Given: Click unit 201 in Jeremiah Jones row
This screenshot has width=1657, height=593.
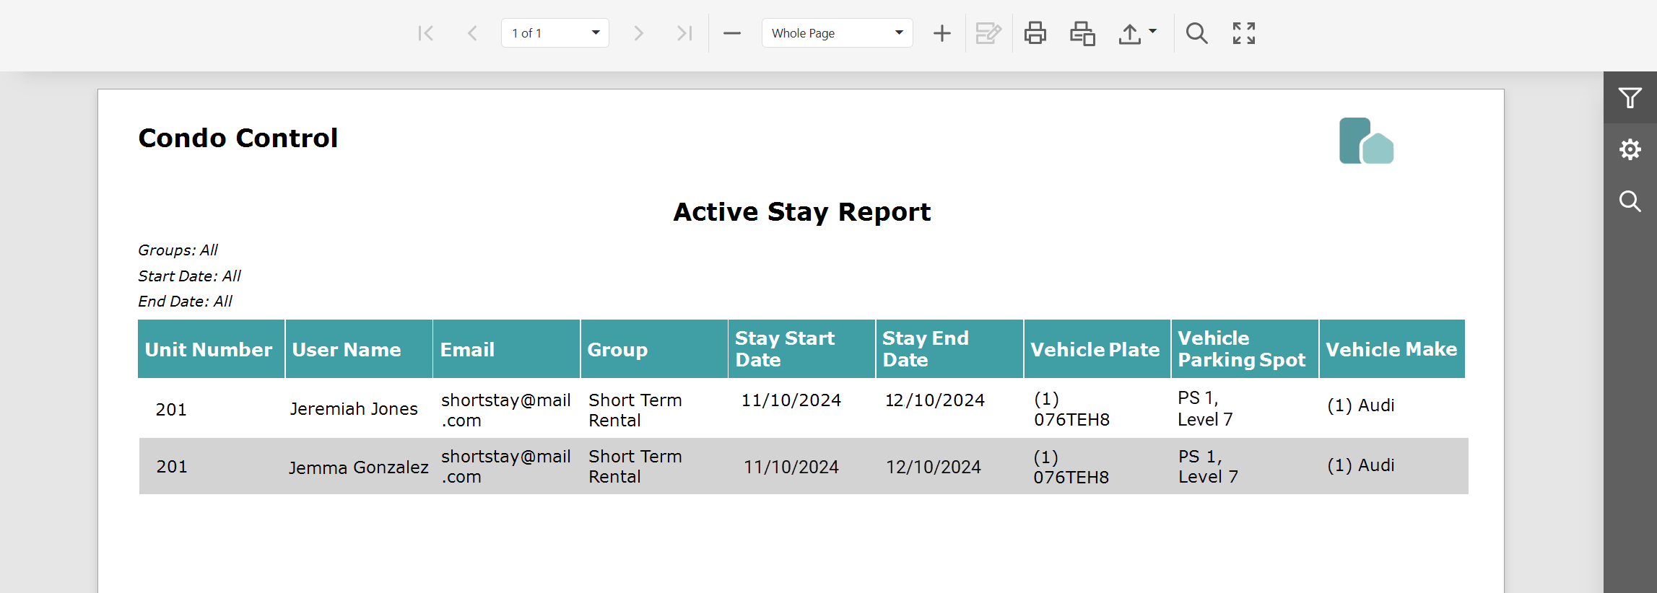Looking at the screenshot, I should (171, 410).
